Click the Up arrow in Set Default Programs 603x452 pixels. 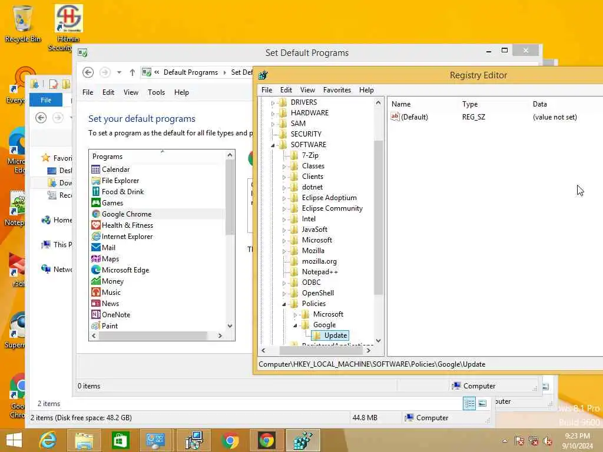132,72
